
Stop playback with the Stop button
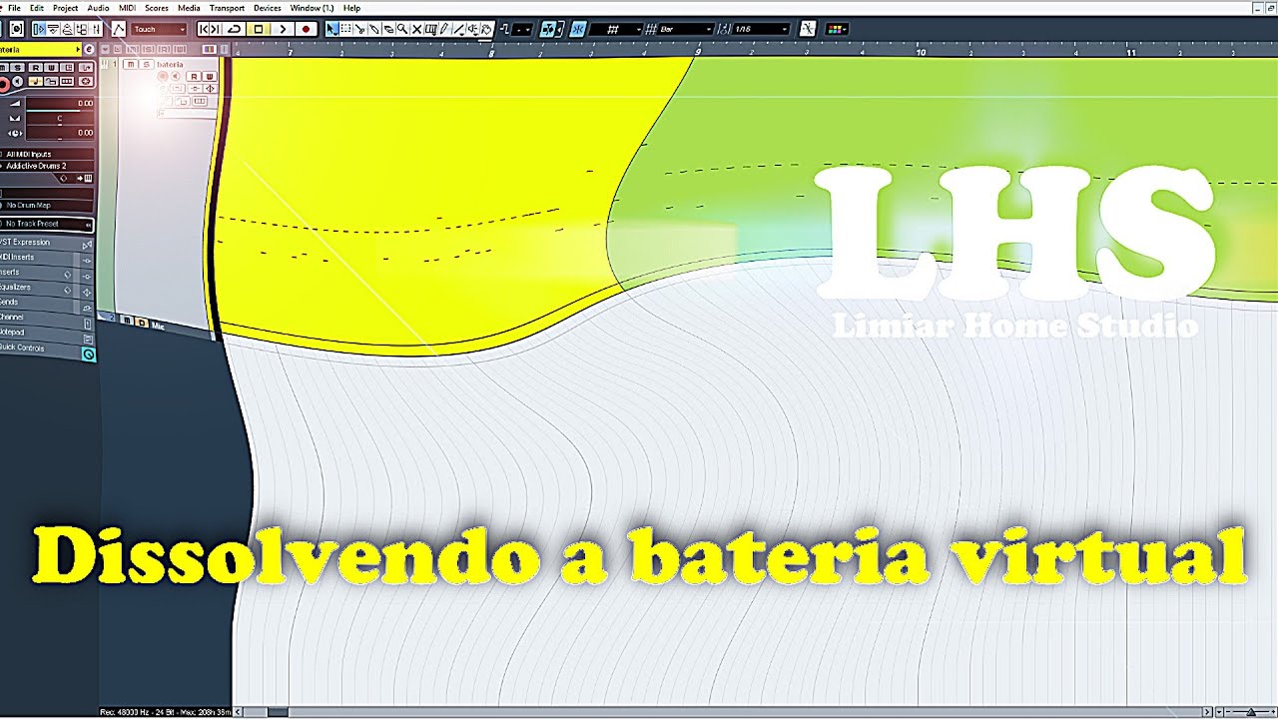tap(259, 29)
